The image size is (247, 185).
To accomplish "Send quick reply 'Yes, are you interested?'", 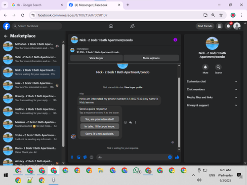I will pyautogui.click(x=100, y=119).
